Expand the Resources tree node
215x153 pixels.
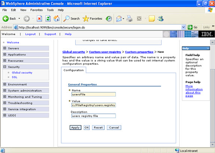coord(4,61)
